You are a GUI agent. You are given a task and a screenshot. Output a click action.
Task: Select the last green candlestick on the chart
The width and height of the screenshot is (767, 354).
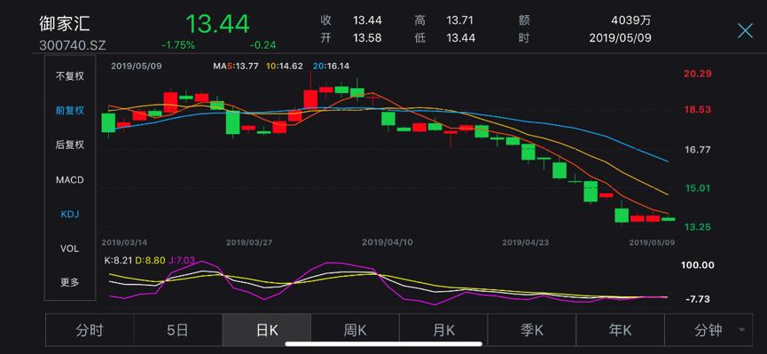tap(669, 219)
